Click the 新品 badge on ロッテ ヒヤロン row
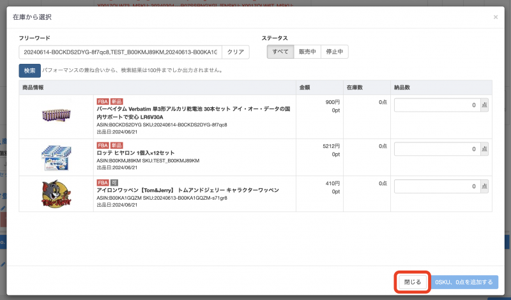511x300 pixels. (116, 146)
